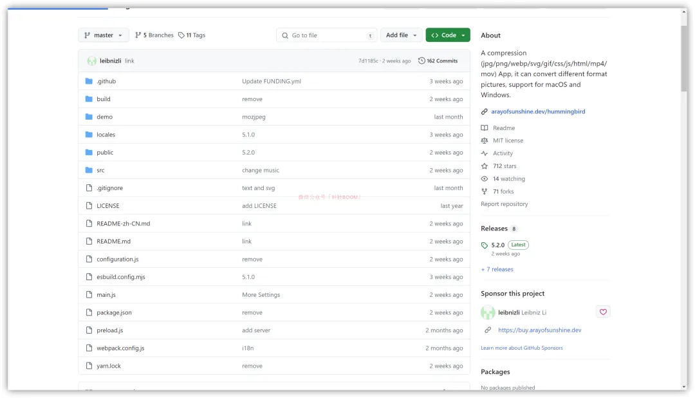This screenshot has width=695, height=398.
Task: Click Report repository link
Action: (x=505, y=204)
